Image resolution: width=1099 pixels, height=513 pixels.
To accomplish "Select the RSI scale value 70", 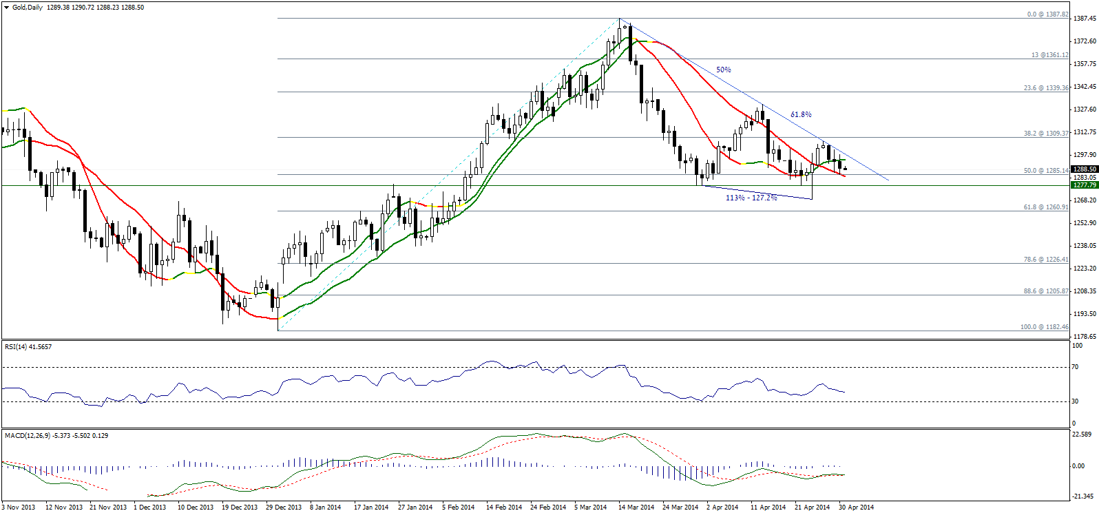I will [1076, 368].
